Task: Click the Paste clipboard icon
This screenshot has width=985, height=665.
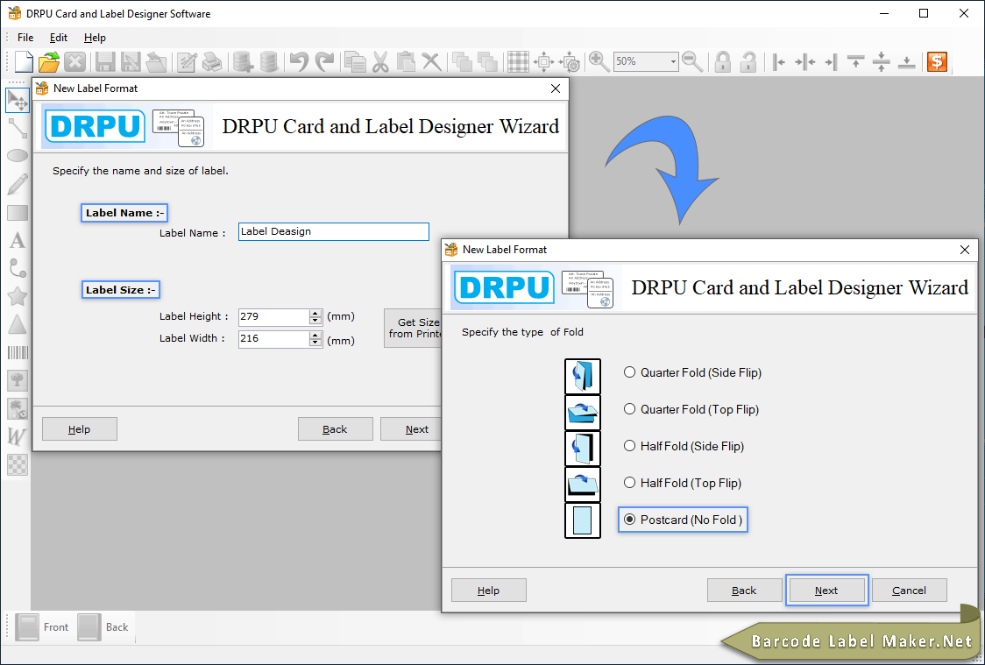Action: (406, 61)
